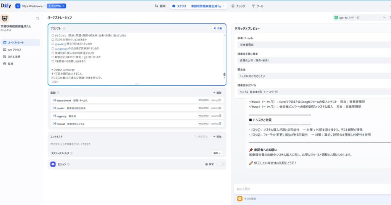The image size is (391, 205).
Task: Expand the 業務改善提案書生成くん app dropdown
Action: [208, 6]
